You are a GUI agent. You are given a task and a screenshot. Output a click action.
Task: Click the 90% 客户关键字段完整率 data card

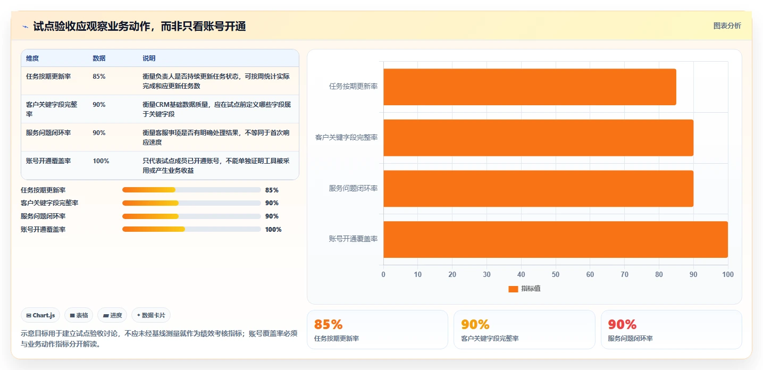pos(524,330)
